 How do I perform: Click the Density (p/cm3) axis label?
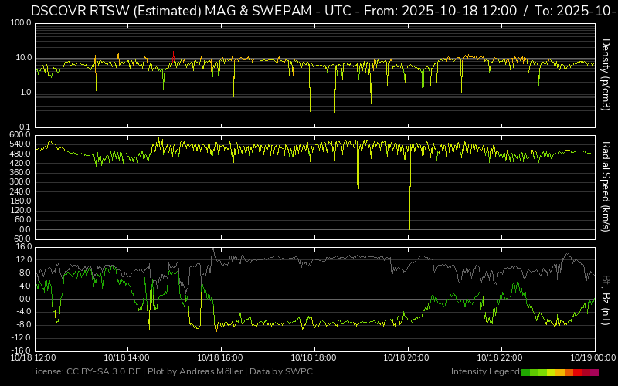tap(606, 74)
